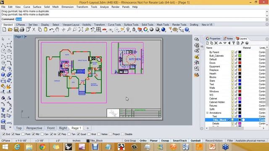Select the Text tool T icon

tap(3, 110)
